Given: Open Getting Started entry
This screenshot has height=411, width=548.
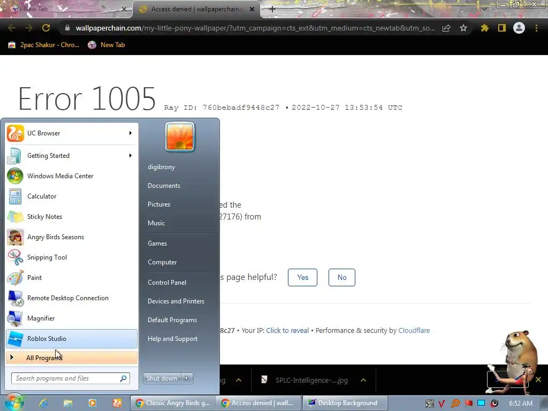Looking at the screenshot, I should [x=71, y=156].
